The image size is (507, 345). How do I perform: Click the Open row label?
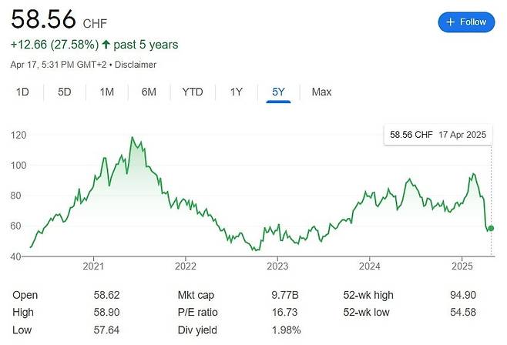pyautogui.click(x=25, y=295)
